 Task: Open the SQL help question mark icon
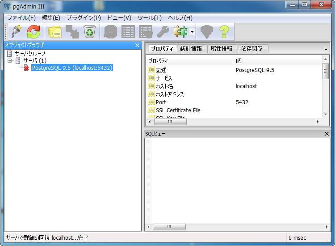pos(224,32)
